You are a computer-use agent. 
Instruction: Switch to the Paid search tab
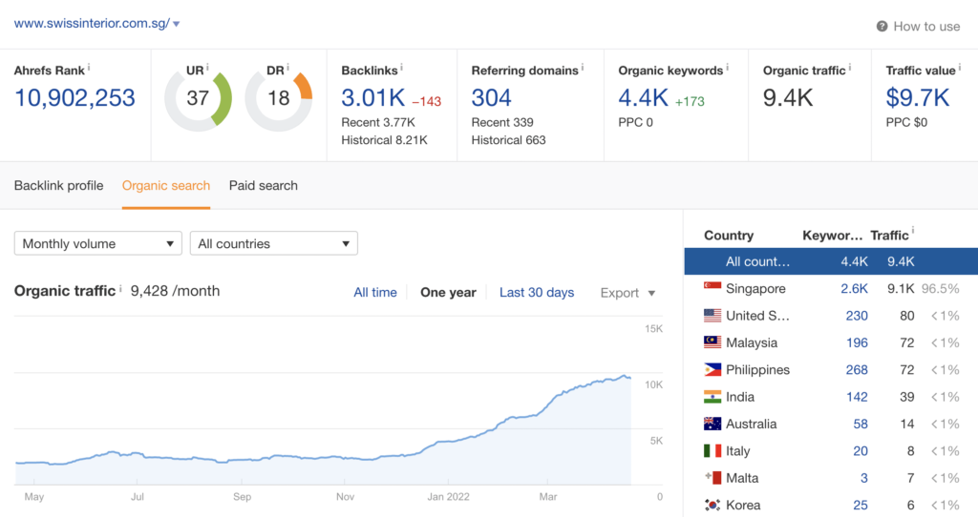tap(264, 185)
